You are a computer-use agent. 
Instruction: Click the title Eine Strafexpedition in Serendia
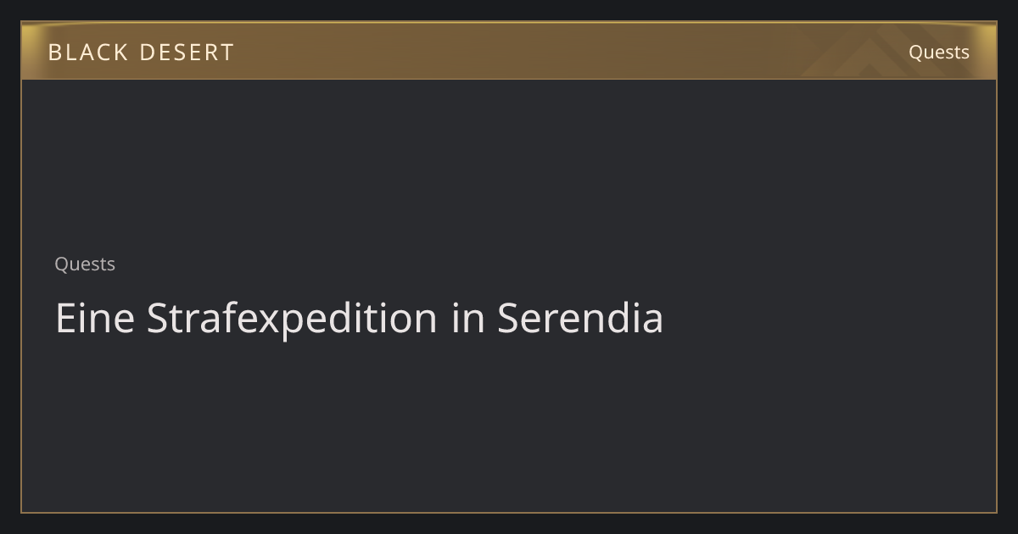click(x=359, y=318)
